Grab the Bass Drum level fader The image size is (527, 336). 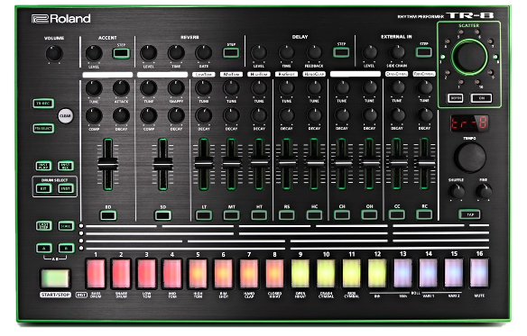point(108,164)
